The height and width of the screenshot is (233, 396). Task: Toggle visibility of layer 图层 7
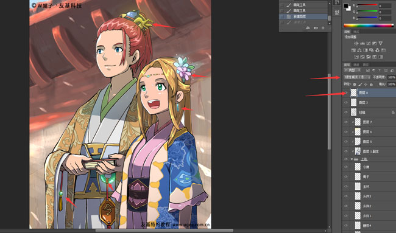pyautogui.click(x=346, y=122)
